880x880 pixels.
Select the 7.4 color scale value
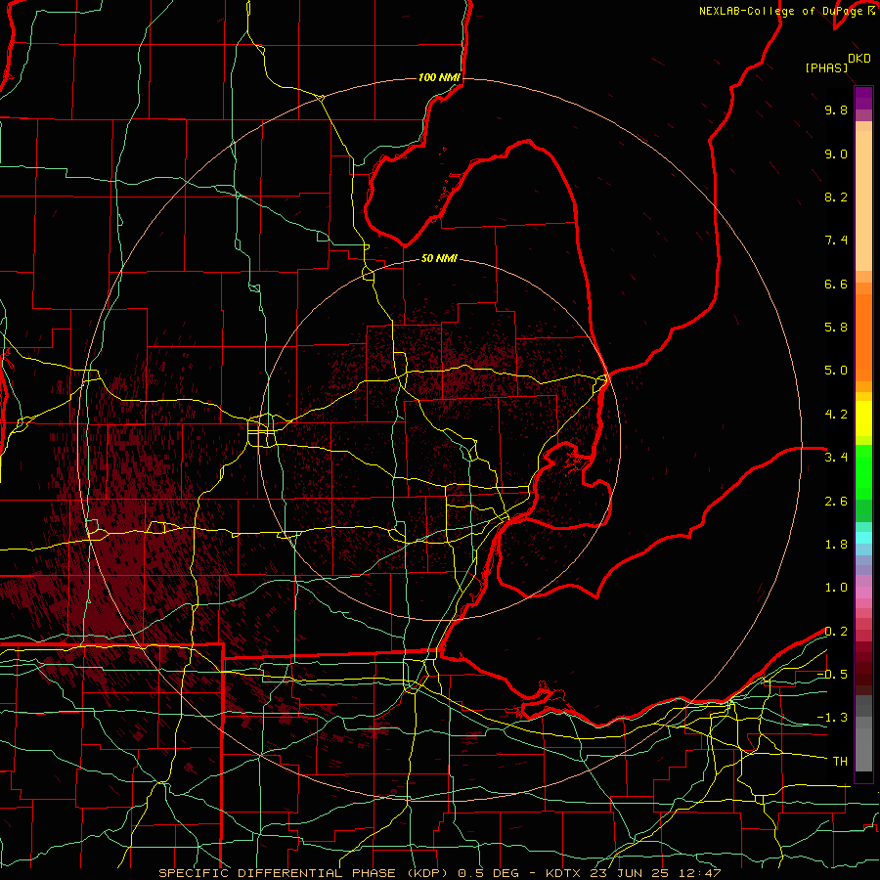(x=836, y=241)
